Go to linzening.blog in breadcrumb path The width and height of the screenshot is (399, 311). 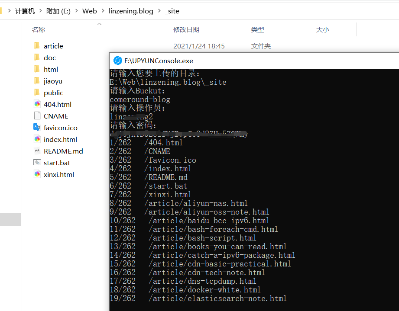pos(131,11)
